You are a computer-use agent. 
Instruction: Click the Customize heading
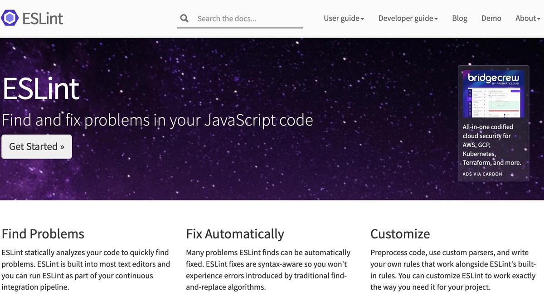400,234
